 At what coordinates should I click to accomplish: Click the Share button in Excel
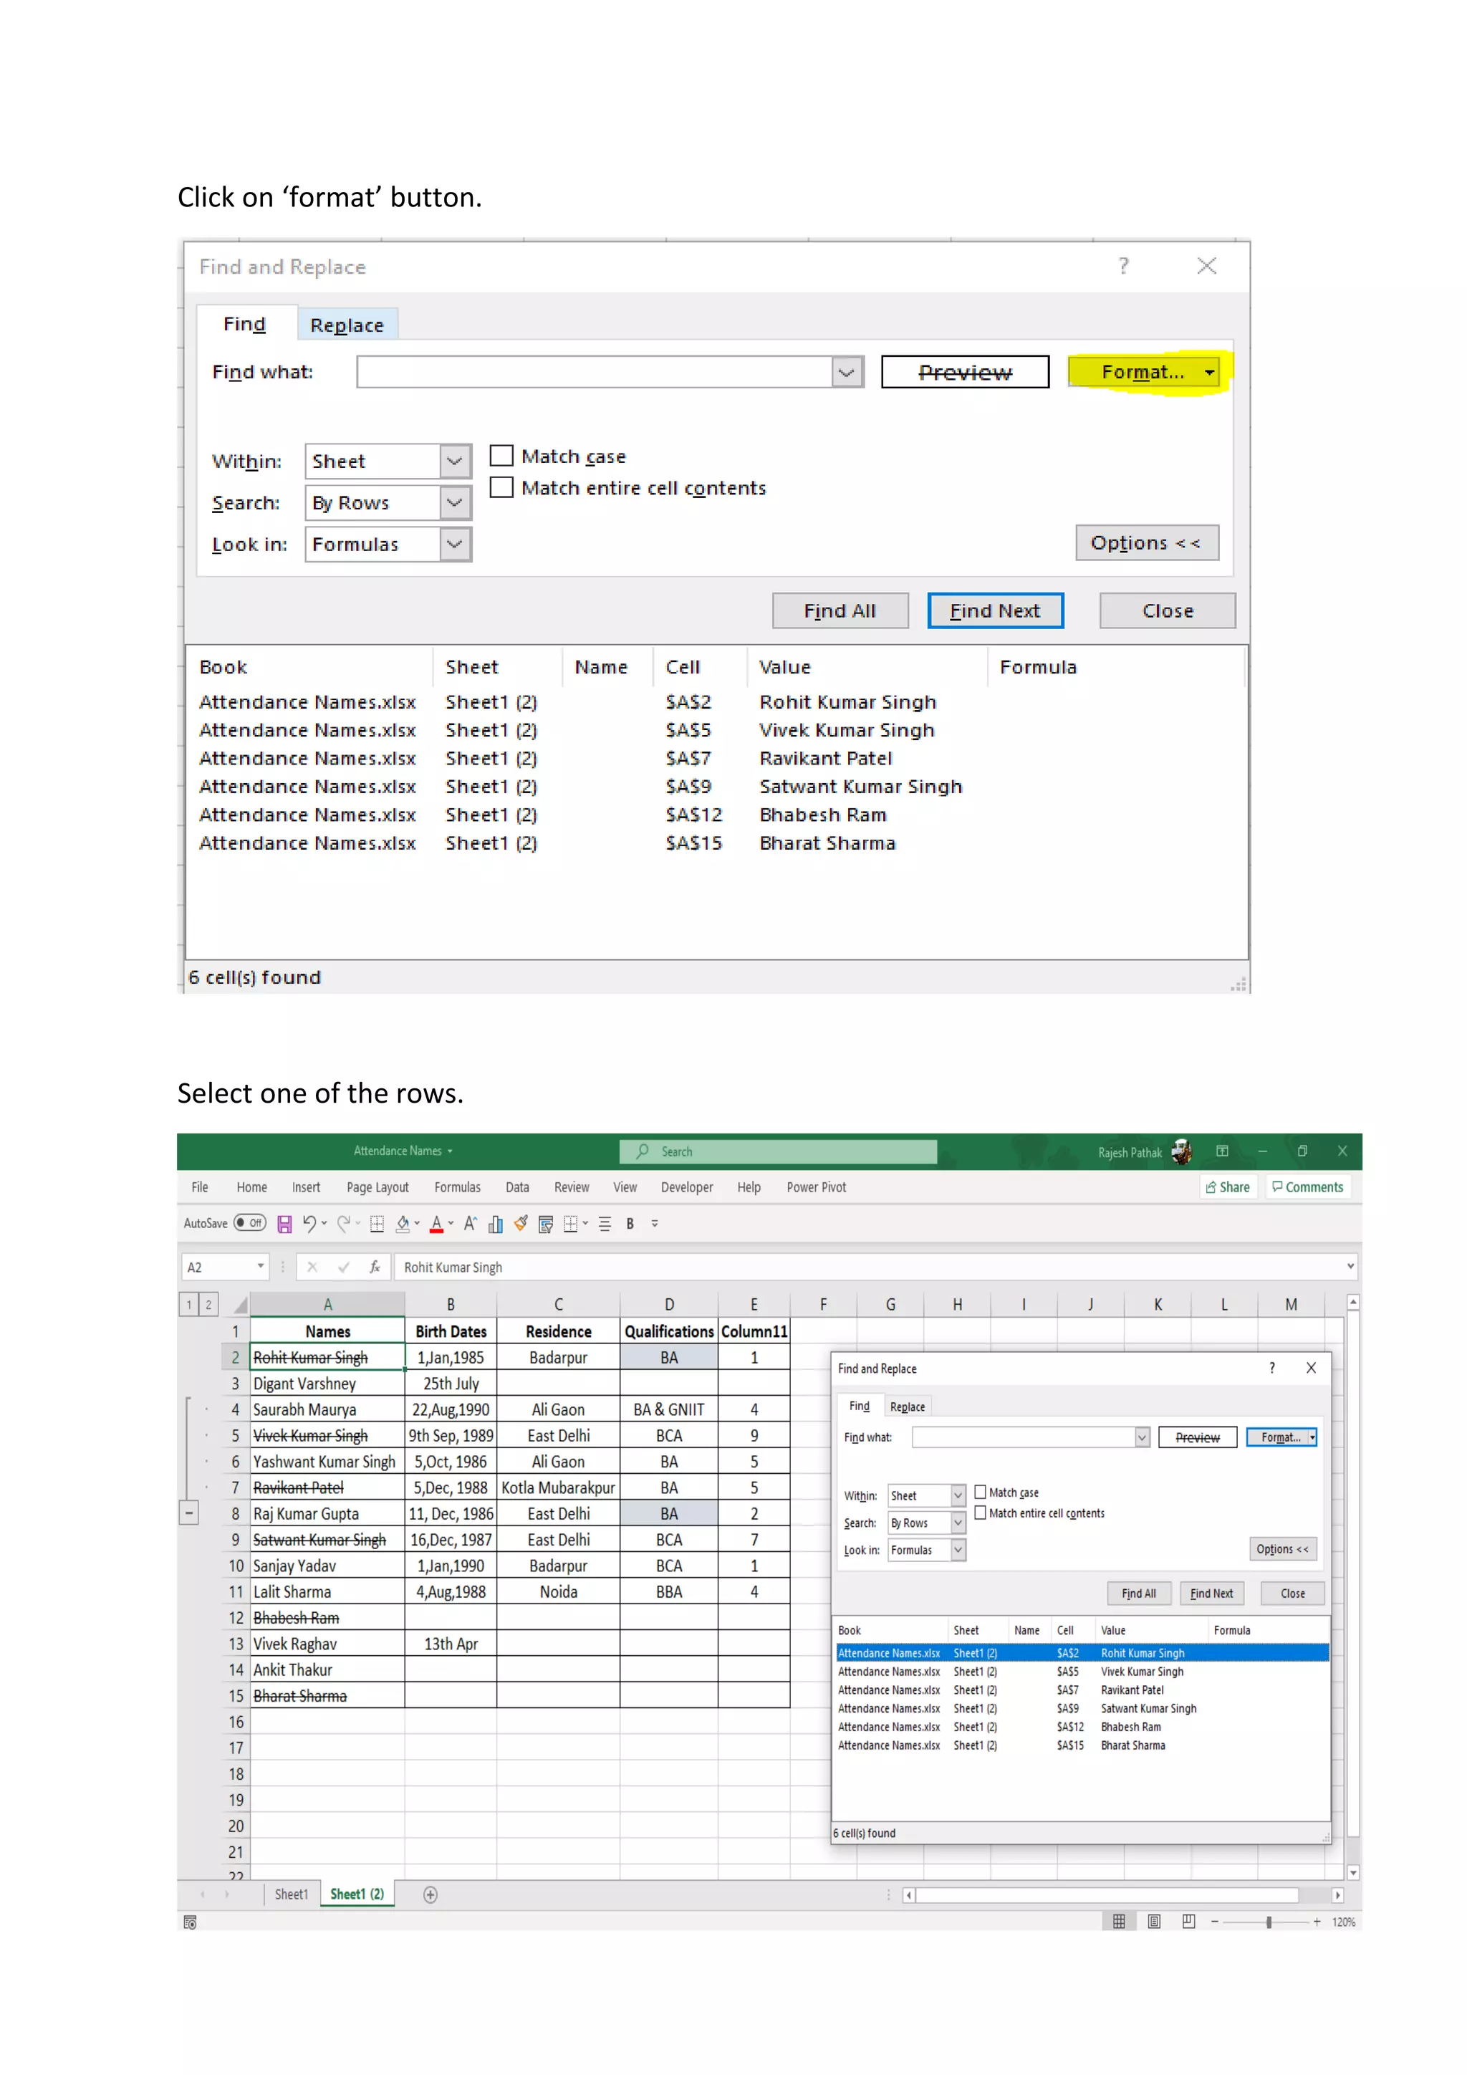click(1228, 1187)
